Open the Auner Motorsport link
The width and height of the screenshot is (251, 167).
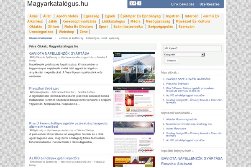[x=176, y=129]
